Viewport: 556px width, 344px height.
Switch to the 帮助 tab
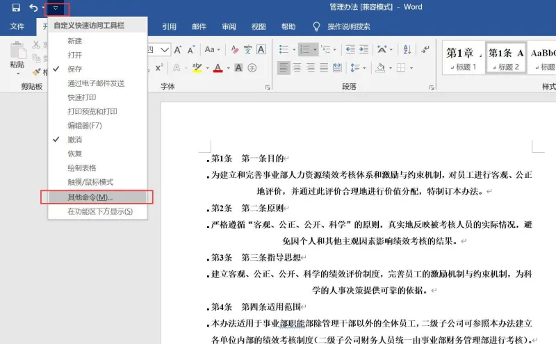[288, 26]
